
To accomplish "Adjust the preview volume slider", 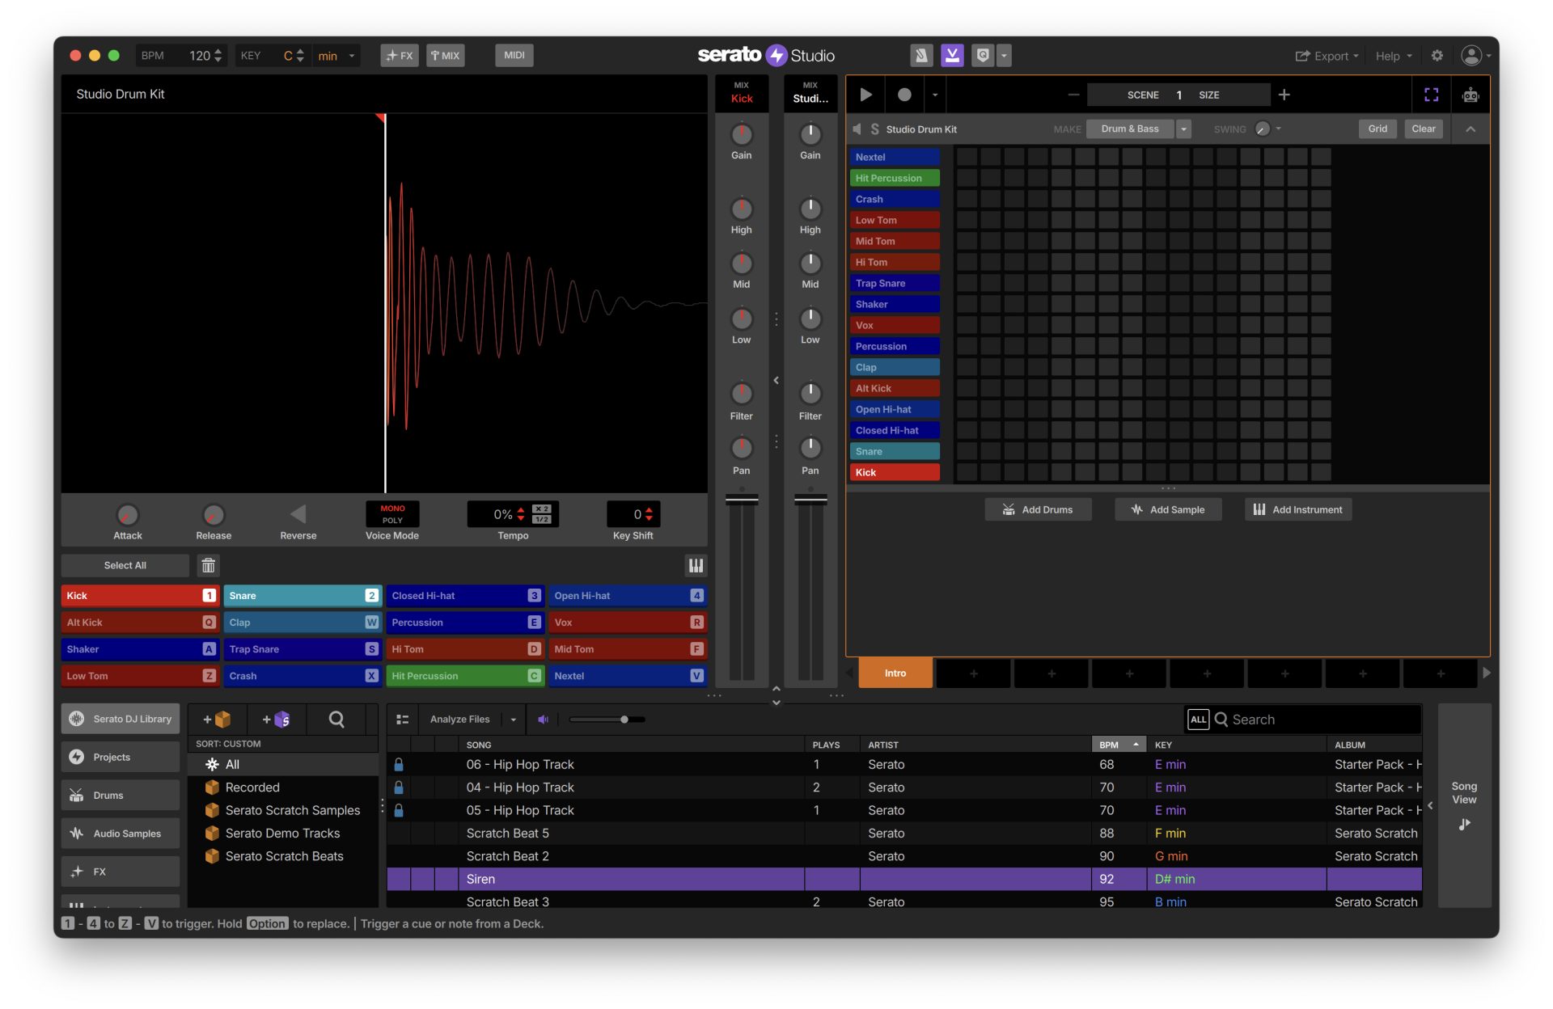I will 624,720.
